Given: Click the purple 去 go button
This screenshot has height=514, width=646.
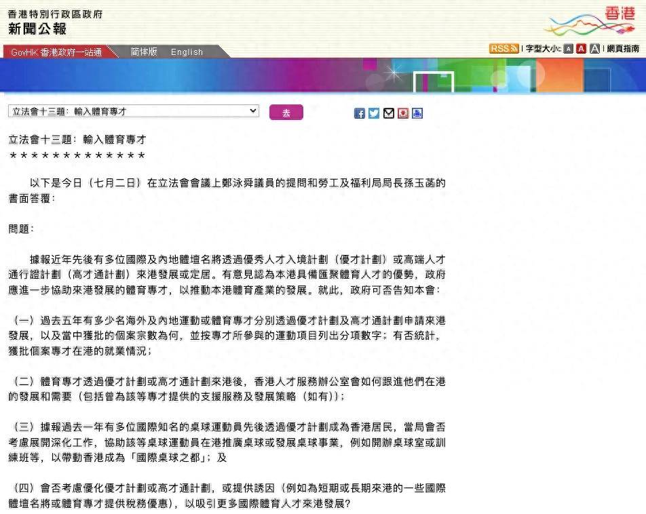Looking at the screenshot, I should [286, 113].
